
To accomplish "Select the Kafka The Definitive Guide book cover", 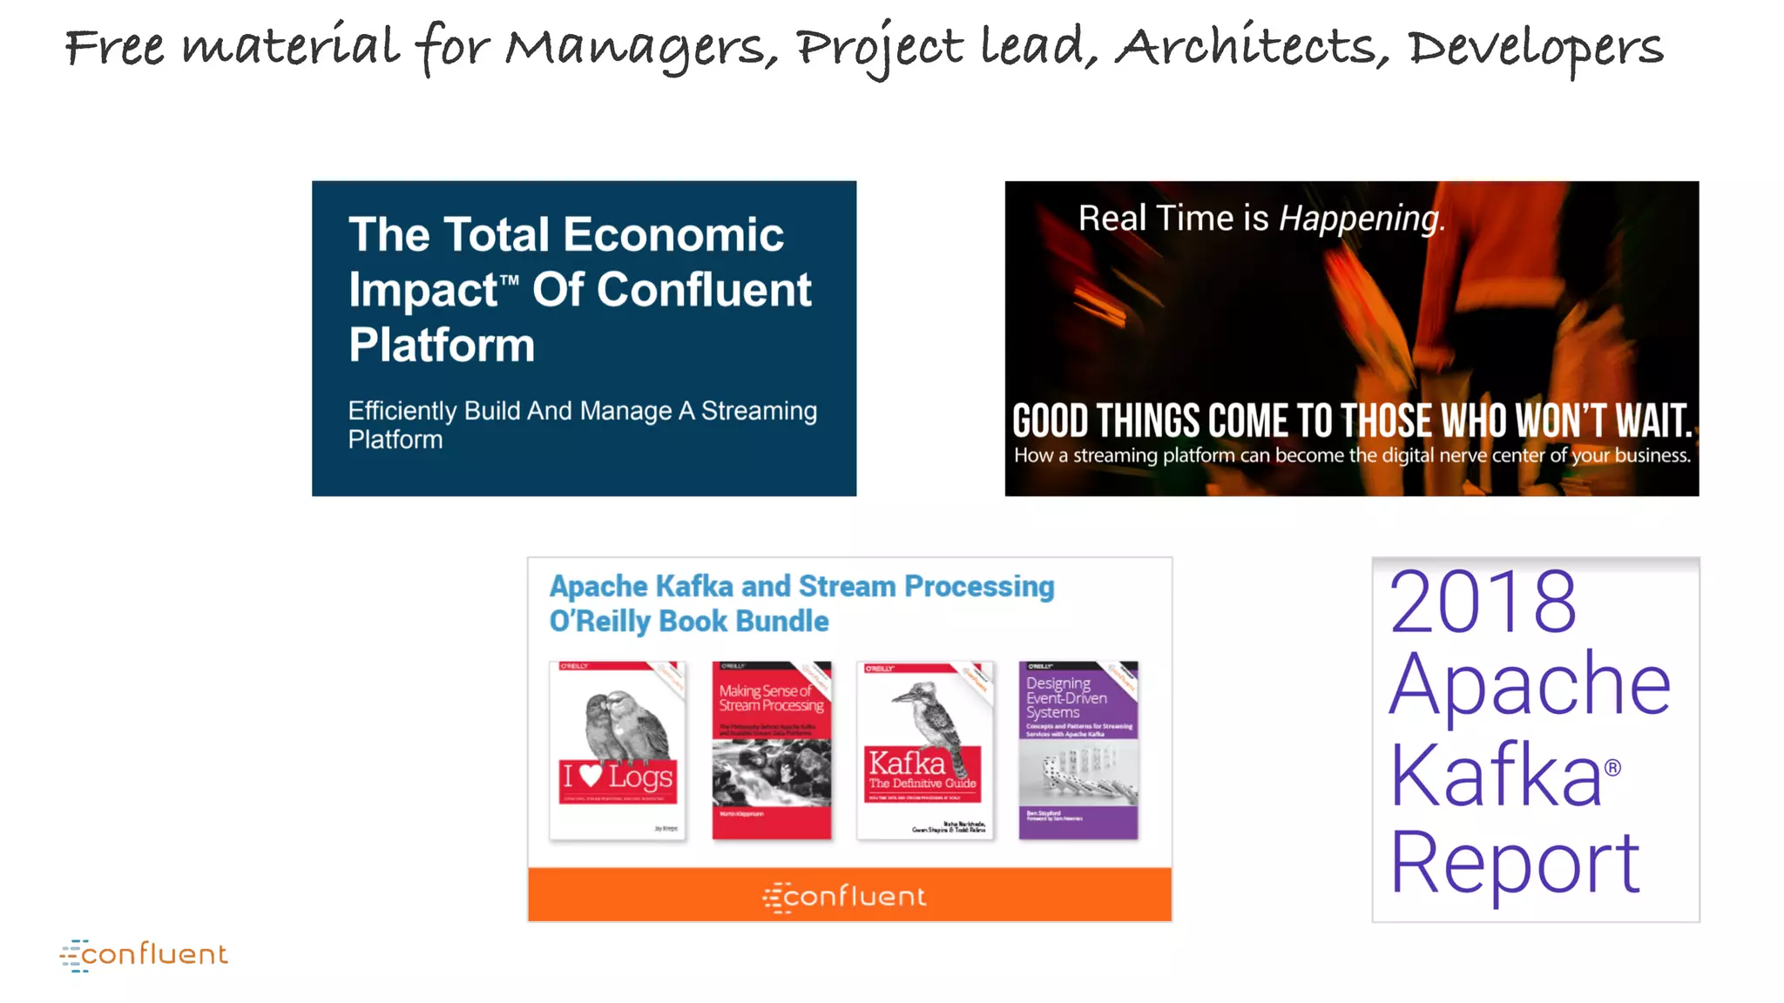I will pos(925,751).
